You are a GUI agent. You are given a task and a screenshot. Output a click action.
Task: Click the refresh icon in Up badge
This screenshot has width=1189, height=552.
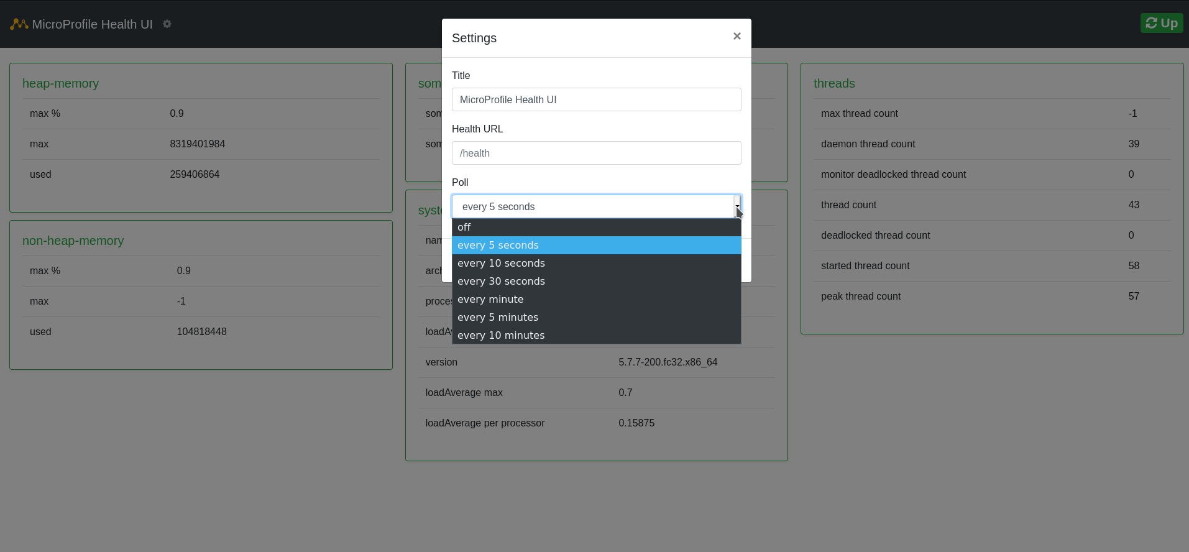click(x=1152, y=23)
